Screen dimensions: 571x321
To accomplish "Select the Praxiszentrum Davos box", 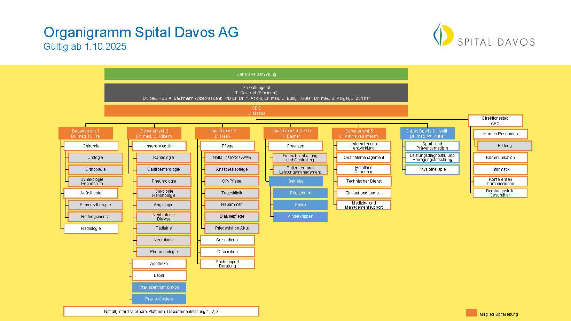I will point(159,287).
